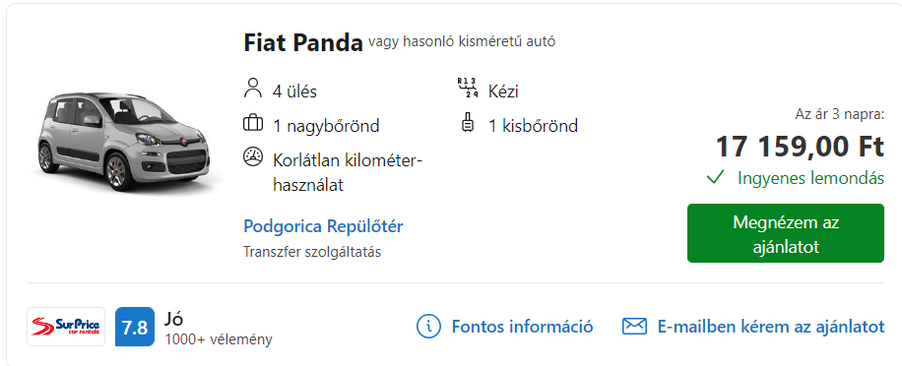Open Fontos információ link
Viewport: 902px width, 366px height.
point(522,327)
